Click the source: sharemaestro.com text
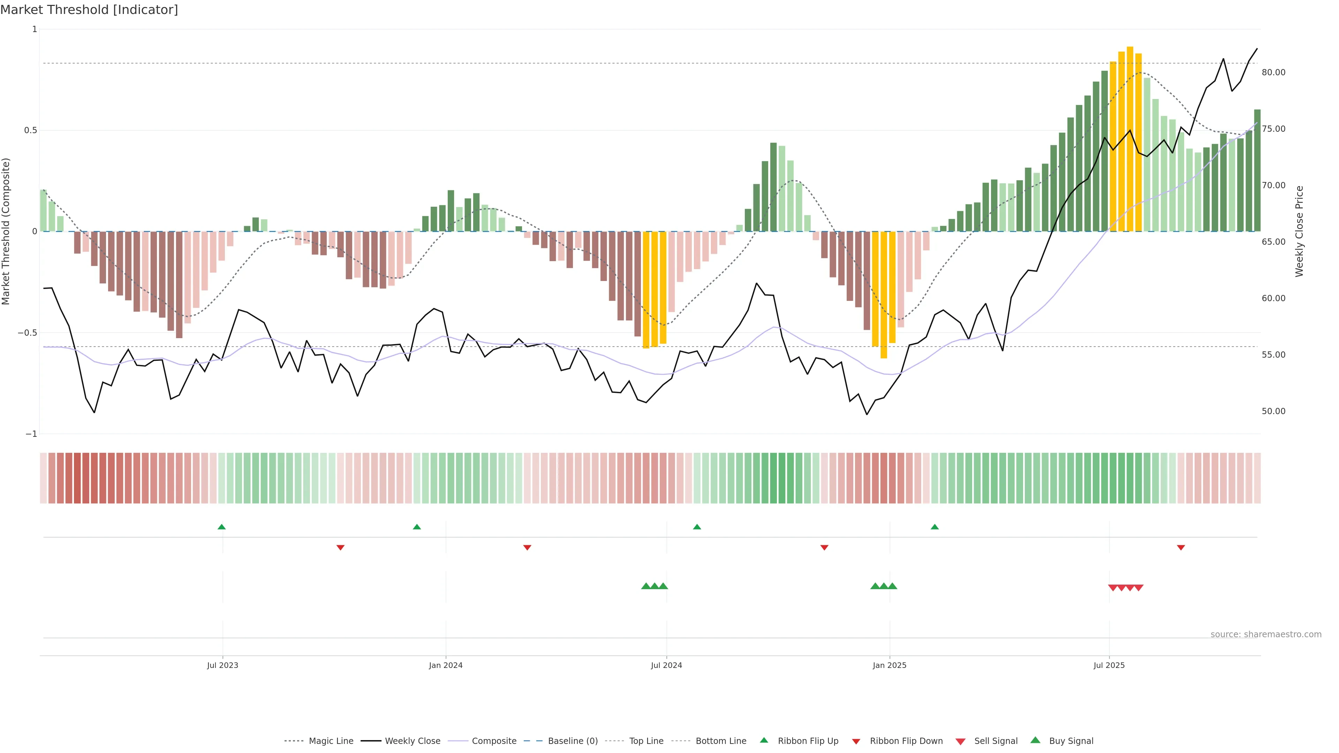 point(1266,634)
